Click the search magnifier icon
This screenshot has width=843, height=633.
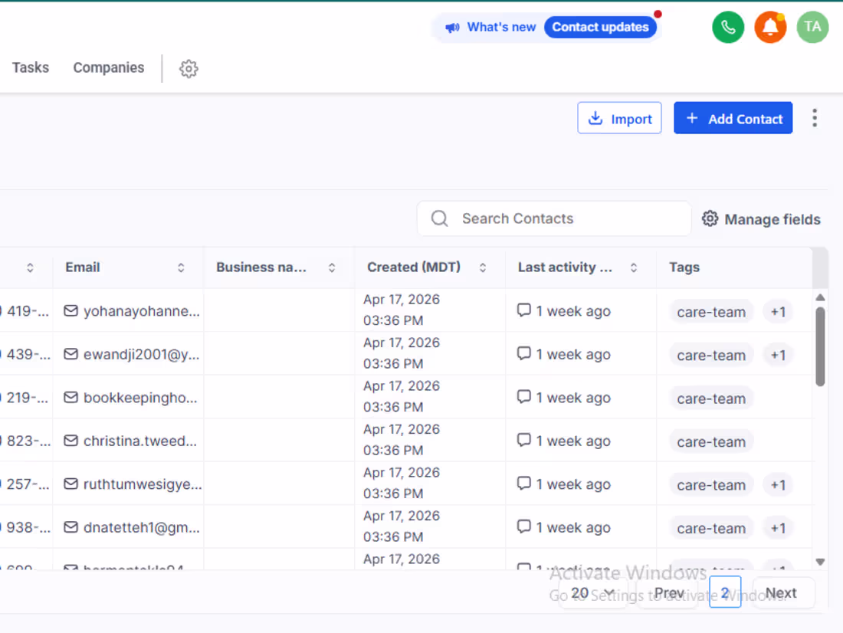tap(439, 218)
